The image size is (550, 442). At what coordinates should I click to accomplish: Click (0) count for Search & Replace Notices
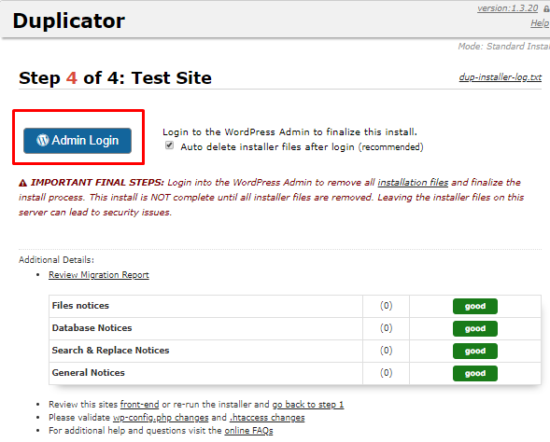(x=386, y=351)
